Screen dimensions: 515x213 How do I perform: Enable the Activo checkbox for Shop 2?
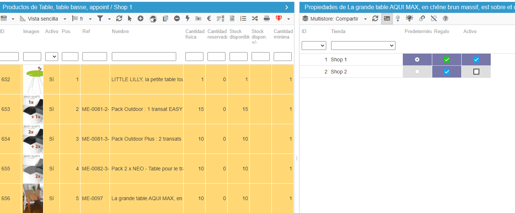click(476, 72)
